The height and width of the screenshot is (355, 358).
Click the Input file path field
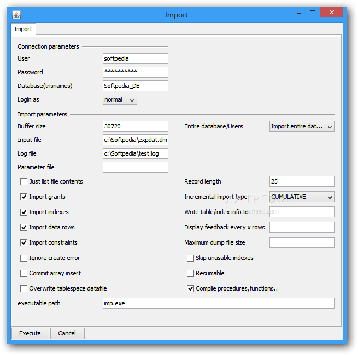coord(136,140)
